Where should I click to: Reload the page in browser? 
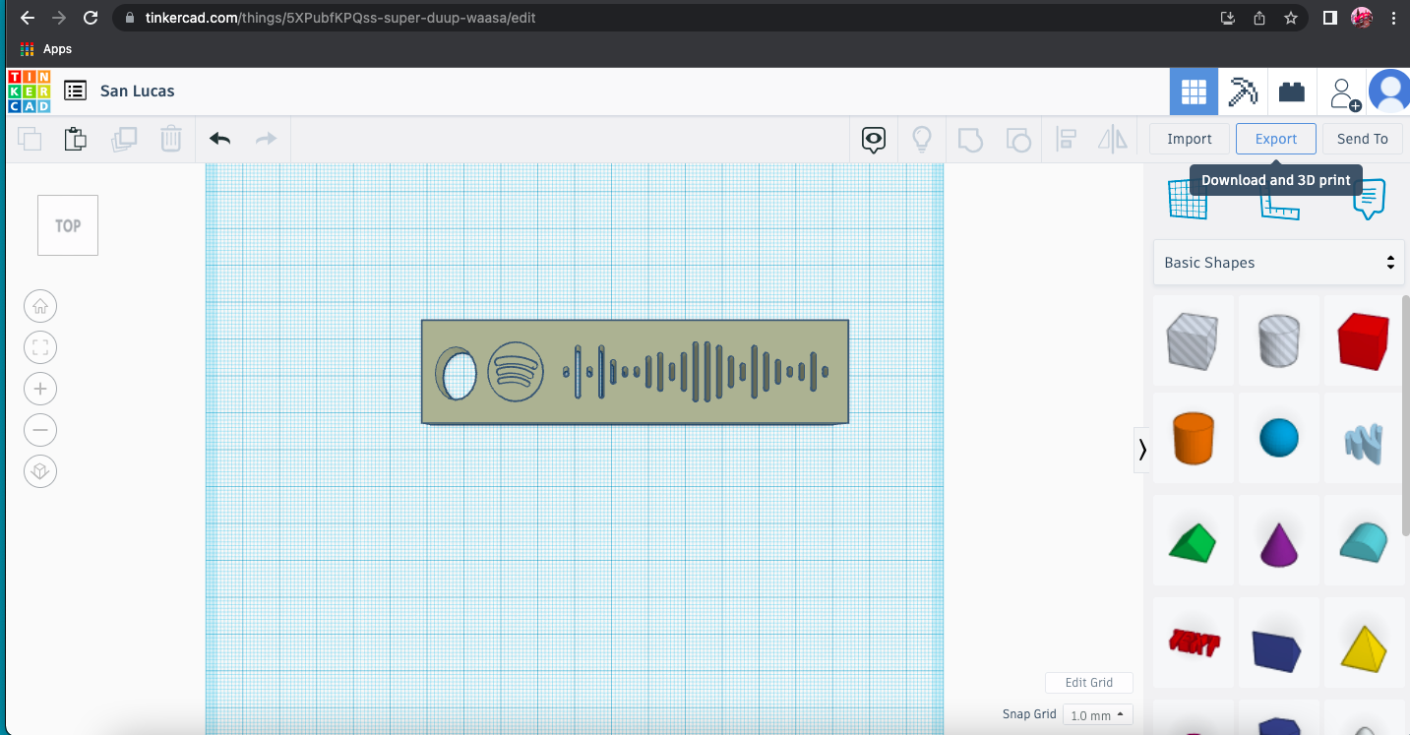pyautogui.click(x=91, y=18)
